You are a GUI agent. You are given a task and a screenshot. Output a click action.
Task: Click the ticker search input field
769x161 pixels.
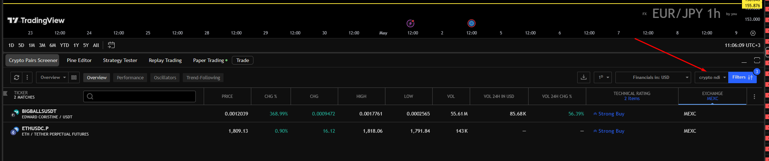point(140,96)
